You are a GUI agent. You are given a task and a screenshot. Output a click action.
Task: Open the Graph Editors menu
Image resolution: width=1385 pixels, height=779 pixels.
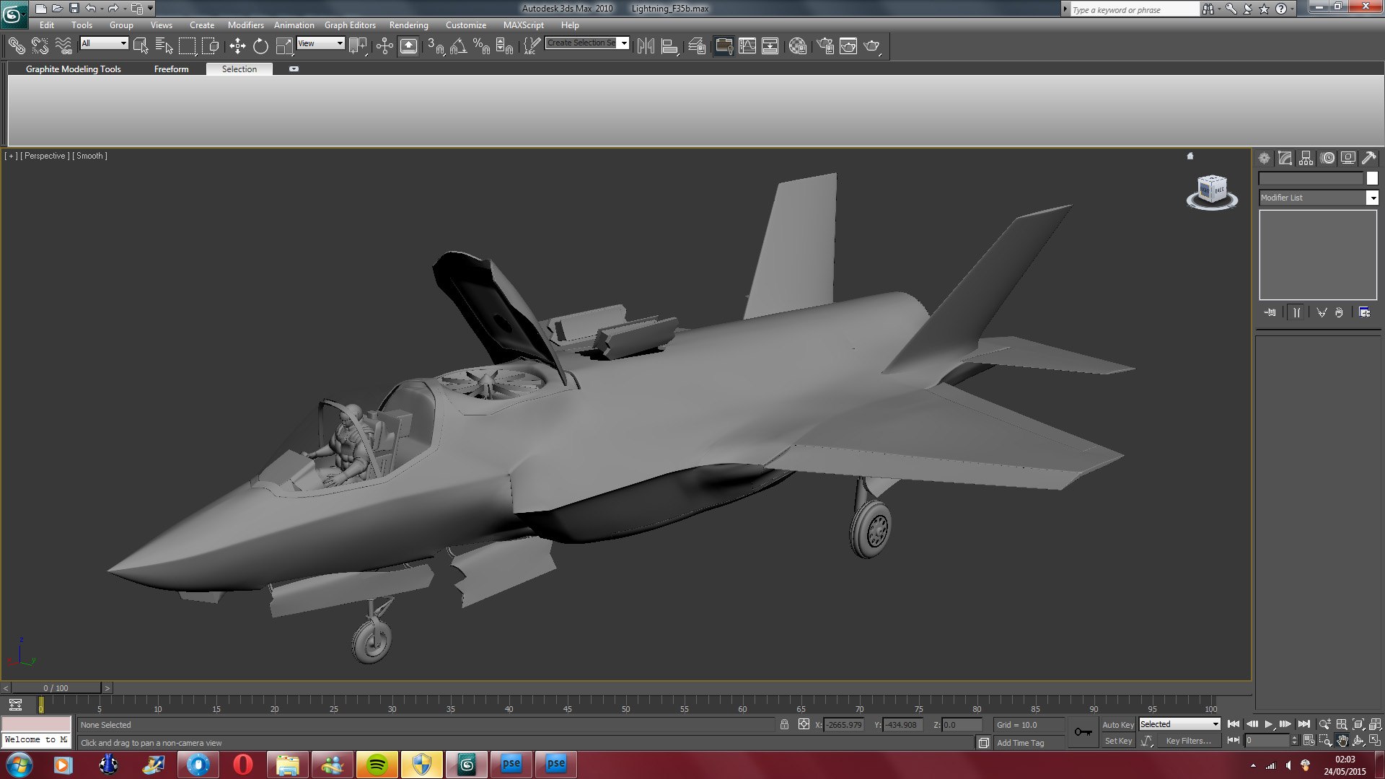tap(350, 25)
